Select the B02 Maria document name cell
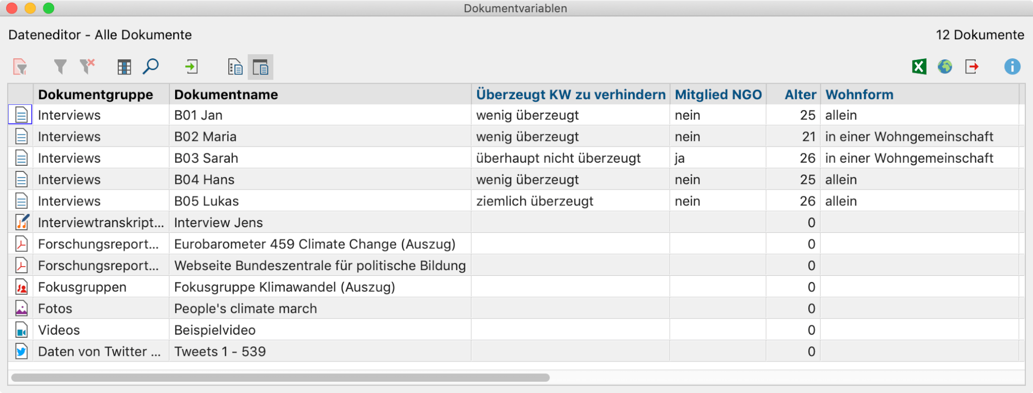This screenshot has height=393, width=1033. tap(320, 136)
